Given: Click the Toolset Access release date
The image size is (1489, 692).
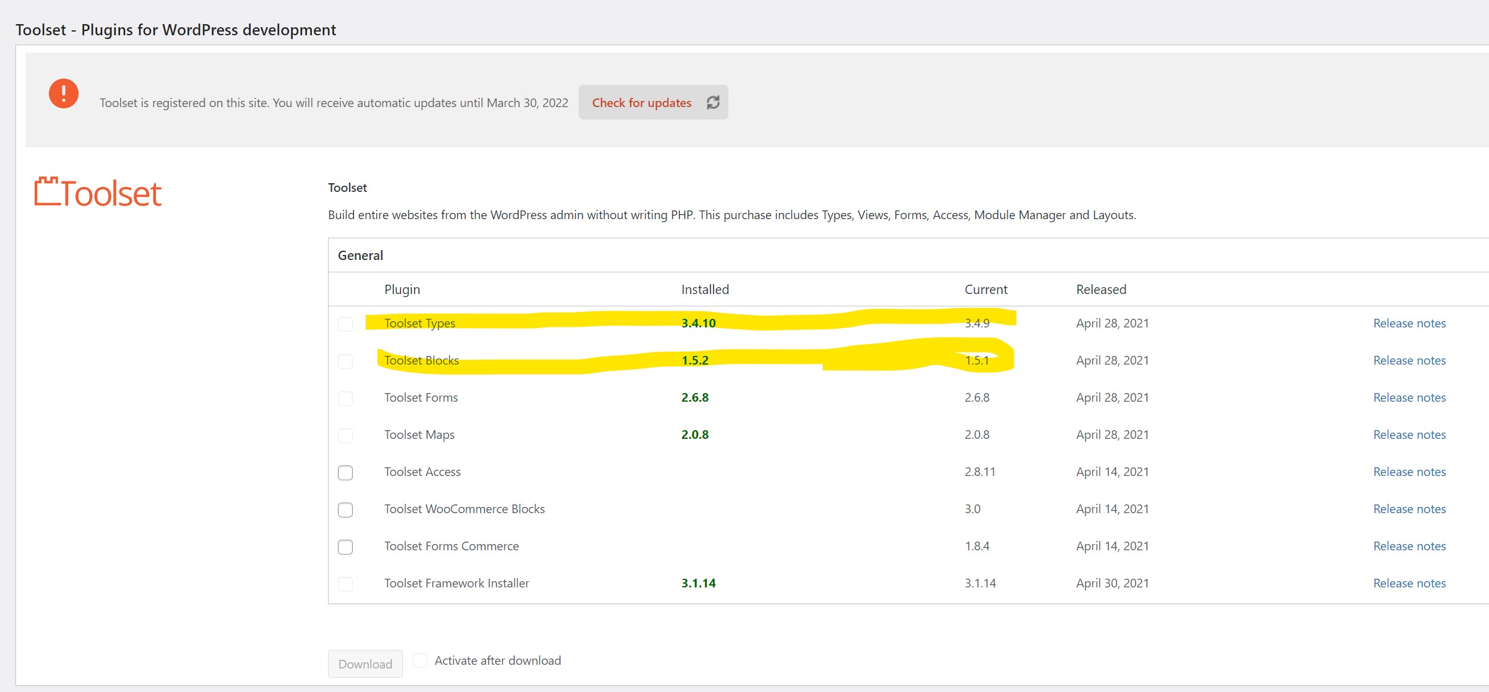Looking at the screenshot, I should (x=1112, y=472).
